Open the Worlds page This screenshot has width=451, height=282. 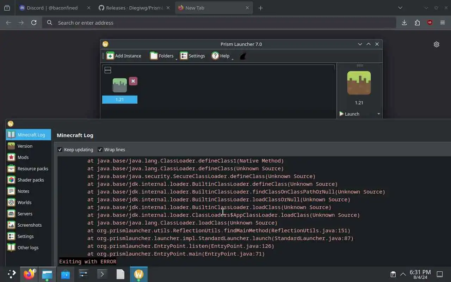(x=29, y=202)
